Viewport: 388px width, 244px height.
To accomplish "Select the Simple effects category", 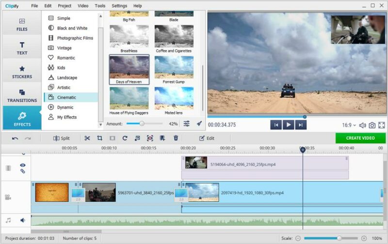I will (x=71, y=18).
